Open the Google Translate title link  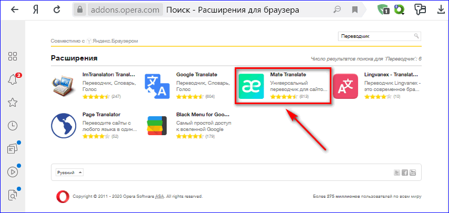pos(197,75)
